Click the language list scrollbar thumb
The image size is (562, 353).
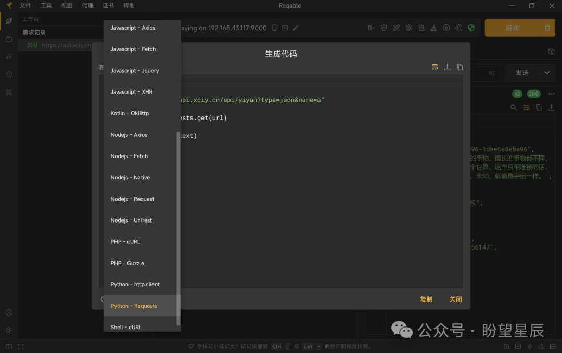[178, 228]
